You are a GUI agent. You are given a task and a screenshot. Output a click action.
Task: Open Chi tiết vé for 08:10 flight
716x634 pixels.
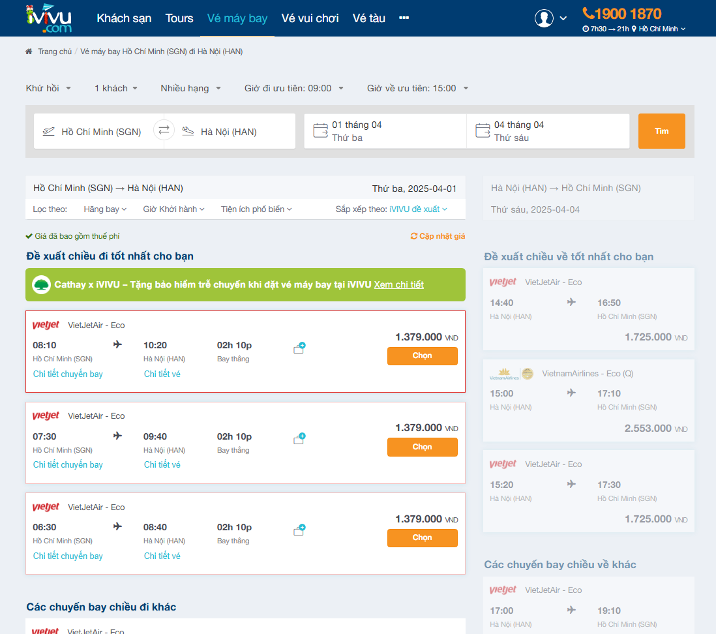coord(162,374)
